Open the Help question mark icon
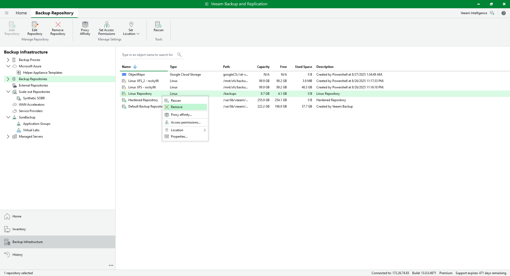Image resolution: width=510 pixels, height=276 pixels. (x=503, y=13)
